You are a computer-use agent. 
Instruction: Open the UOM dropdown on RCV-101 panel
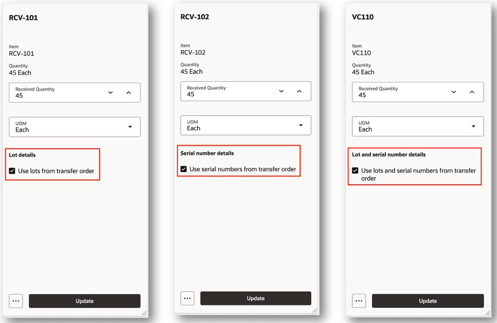[x=130, y=126]
